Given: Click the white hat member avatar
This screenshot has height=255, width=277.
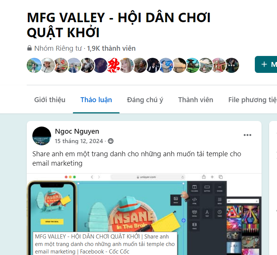Looking at the screenshot, I should tap(48, 65).
